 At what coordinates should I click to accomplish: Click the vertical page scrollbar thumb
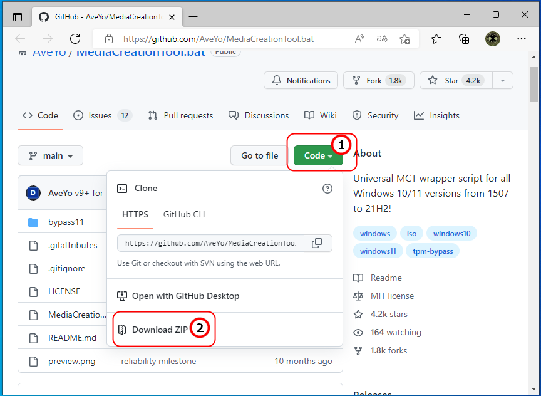point(533,85)
